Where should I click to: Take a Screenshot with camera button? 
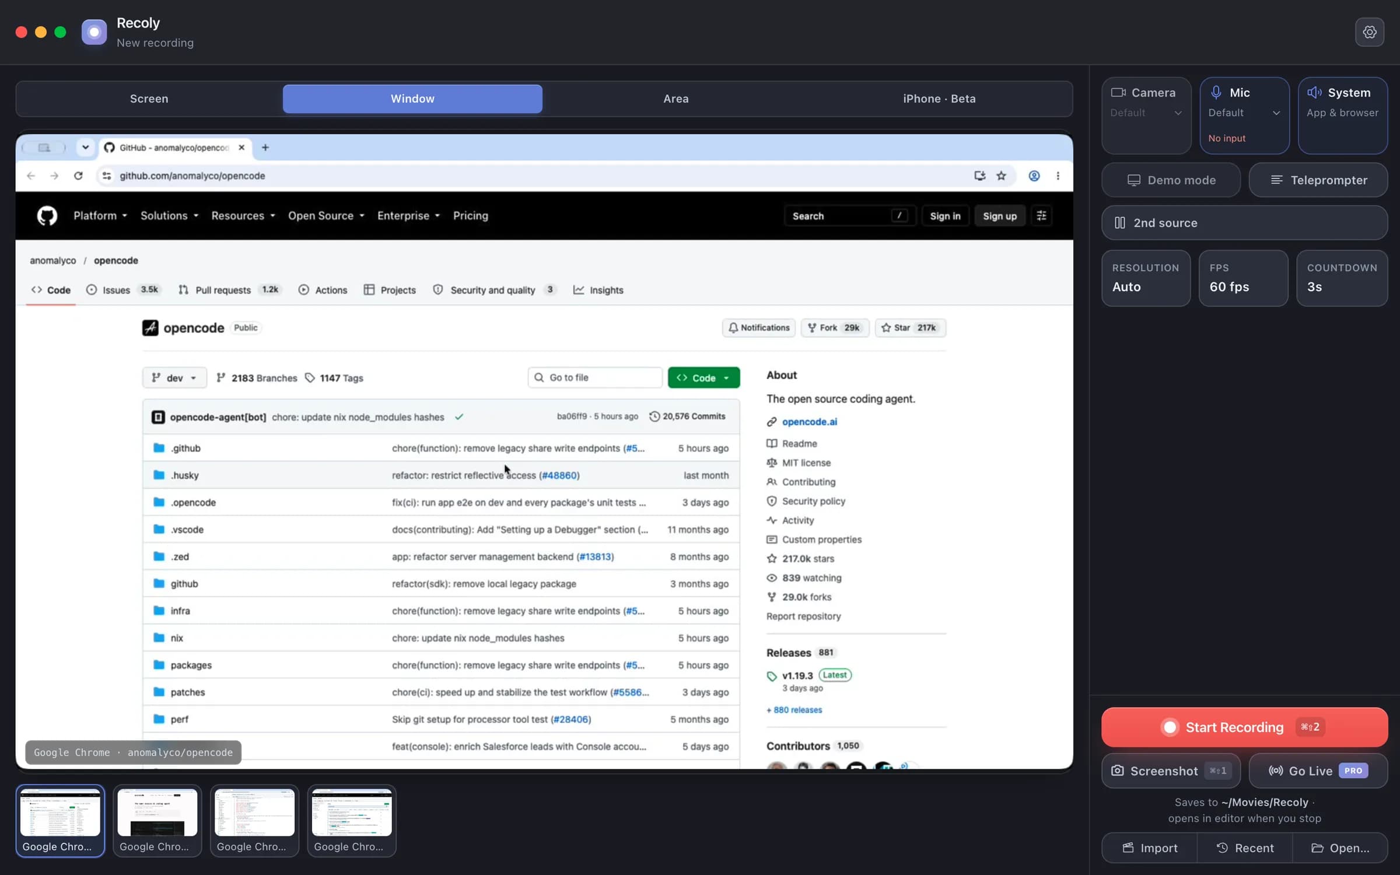pos(1171,771)
